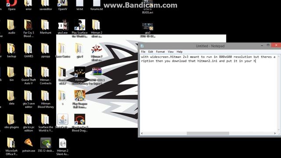Open the Notepad File menu
The width and height of the screenshot is (281, 158).
pos(143,52)
